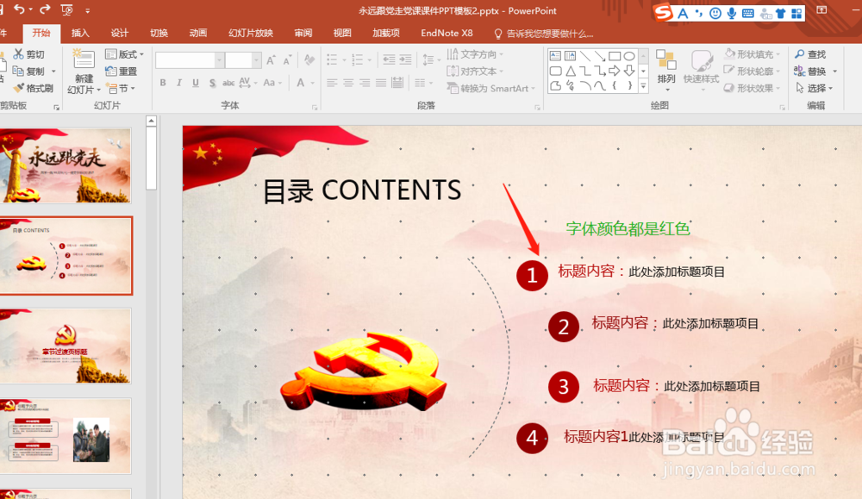862x499 pixels.
Task: Increase font size with the large A icon
Action: (271, 60)
